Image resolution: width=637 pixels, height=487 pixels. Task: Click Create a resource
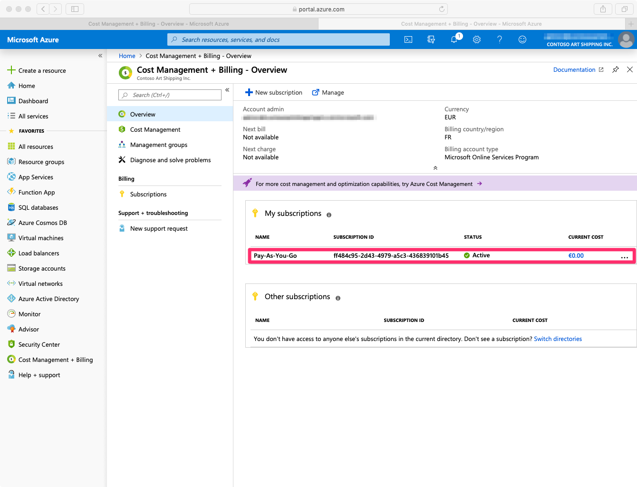pyautogui.click(x=37, y=70)
